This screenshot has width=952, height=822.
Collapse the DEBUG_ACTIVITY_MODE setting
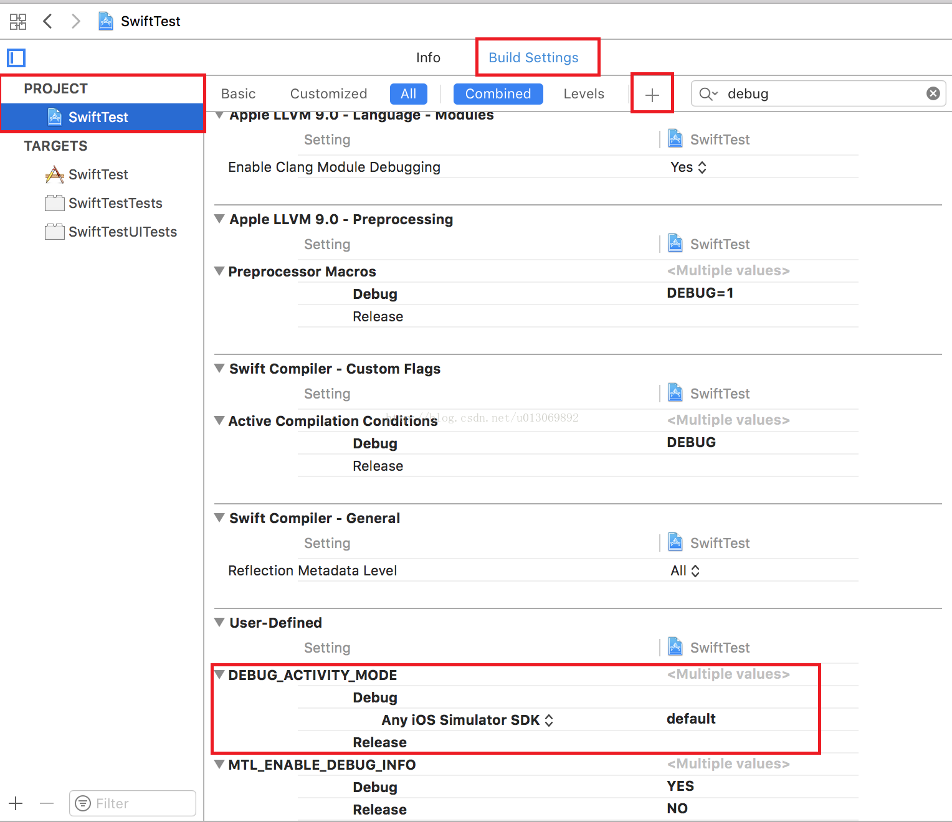[219, 674]
